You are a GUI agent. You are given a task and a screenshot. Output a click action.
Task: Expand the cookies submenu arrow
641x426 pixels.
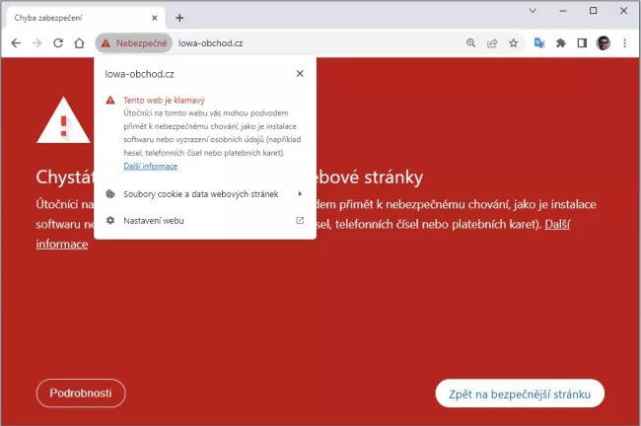300,194
